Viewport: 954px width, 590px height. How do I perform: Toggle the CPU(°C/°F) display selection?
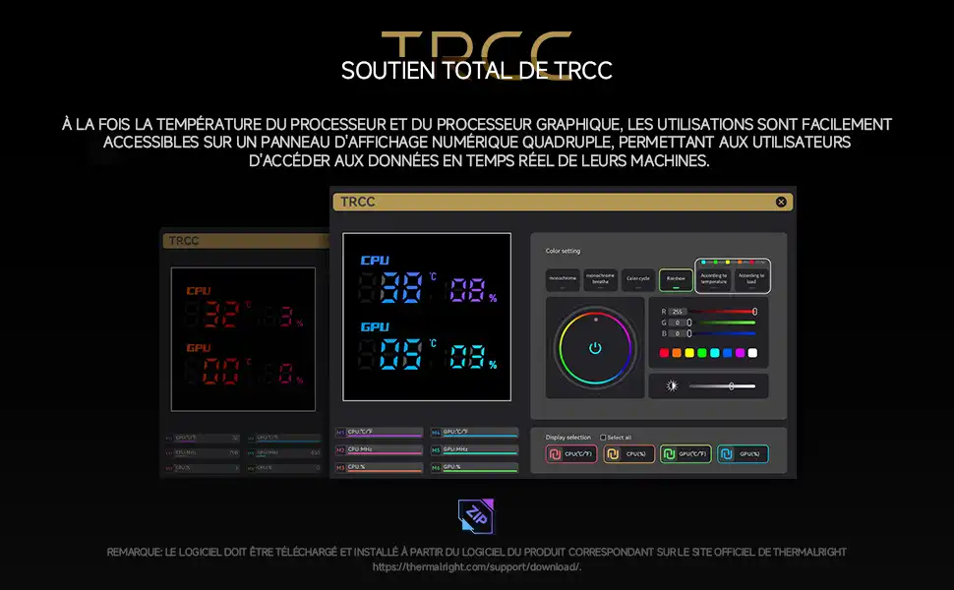[571, 454]
